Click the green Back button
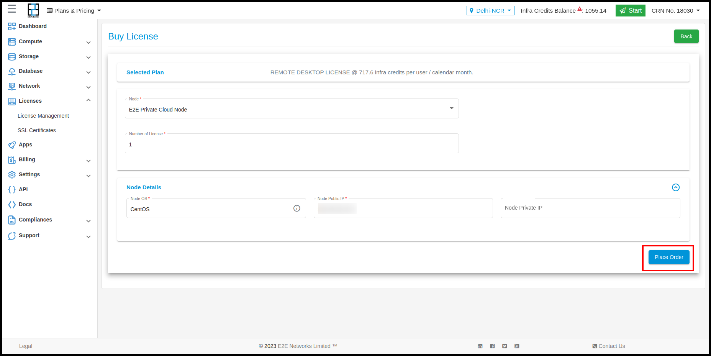This screenshot has width=711, height=356. click(686, 36)
